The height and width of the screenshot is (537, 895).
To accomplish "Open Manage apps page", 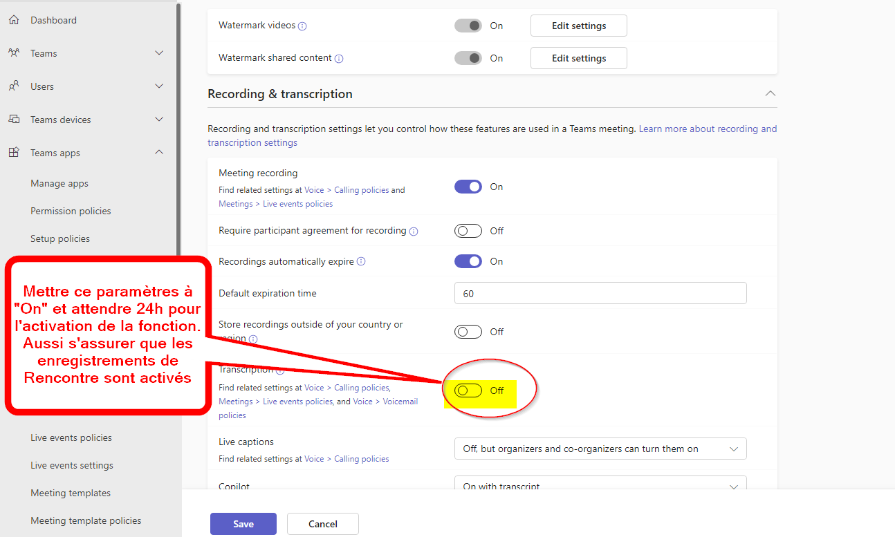I will tap(59, 183).
